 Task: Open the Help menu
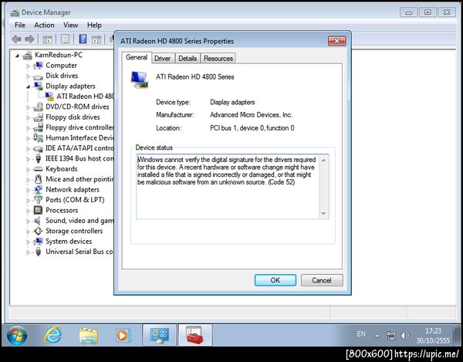pyautogui.click(x=94, y=25)
